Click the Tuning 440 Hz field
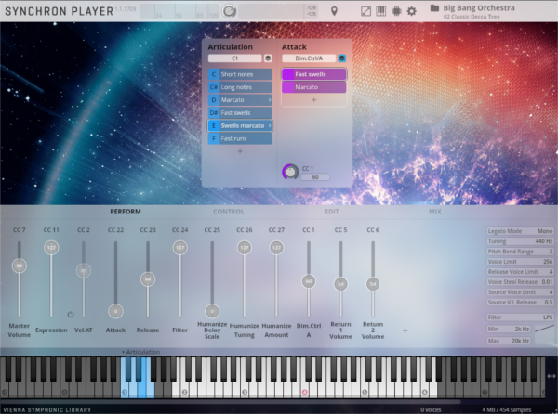Viewport: 558px width, 414px height. tap(520, 241)
